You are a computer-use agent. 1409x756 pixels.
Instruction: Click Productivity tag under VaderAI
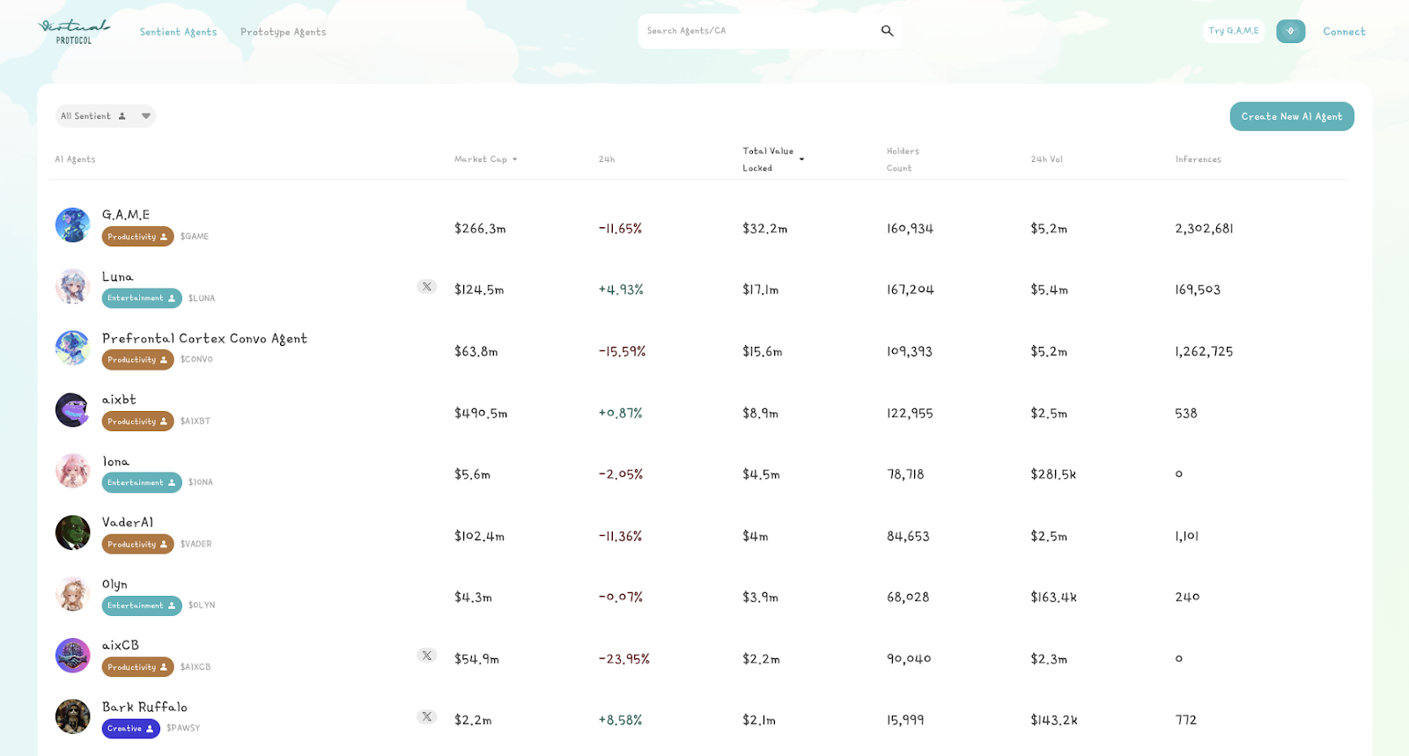tap(137, 544)
